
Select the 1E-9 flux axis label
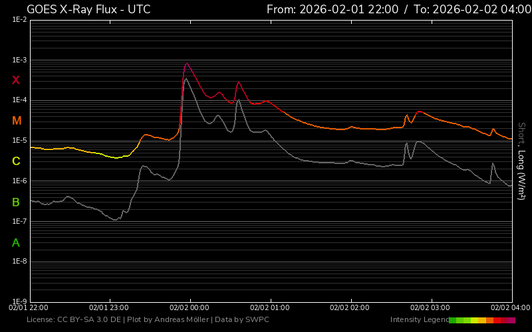[x=19, y=302]
